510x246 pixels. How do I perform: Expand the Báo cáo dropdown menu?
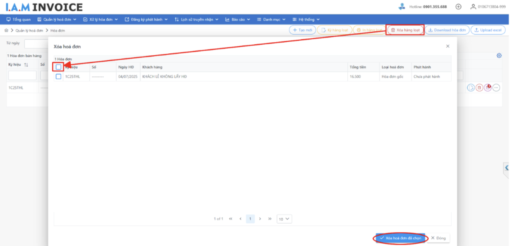[x=238, y=19]
